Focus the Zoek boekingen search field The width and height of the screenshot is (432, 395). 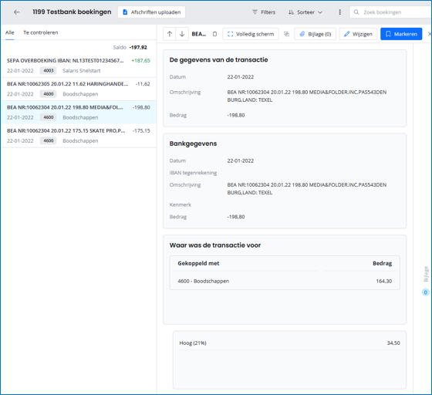click(390, 12)
